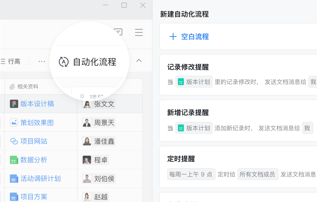This screenshot has height=202, width=317.
Task: Click the 自动化流程 automation button
Action: pyautogui.click(x=88, y=62)
